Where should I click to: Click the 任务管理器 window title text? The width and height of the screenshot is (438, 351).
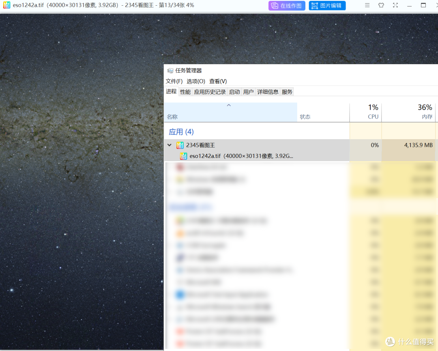click(x=189, y=71)
